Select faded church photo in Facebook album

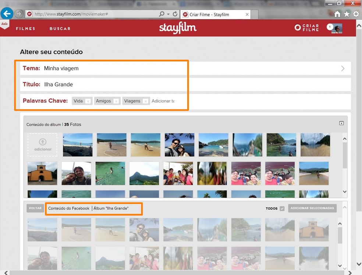[314, 230]
